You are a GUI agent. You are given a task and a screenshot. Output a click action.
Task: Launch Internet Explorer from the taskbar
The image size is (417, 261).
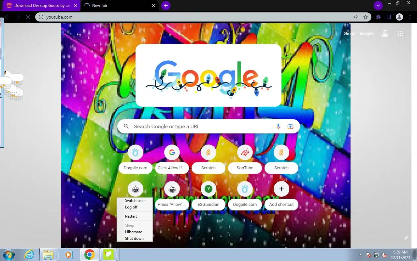29,254
